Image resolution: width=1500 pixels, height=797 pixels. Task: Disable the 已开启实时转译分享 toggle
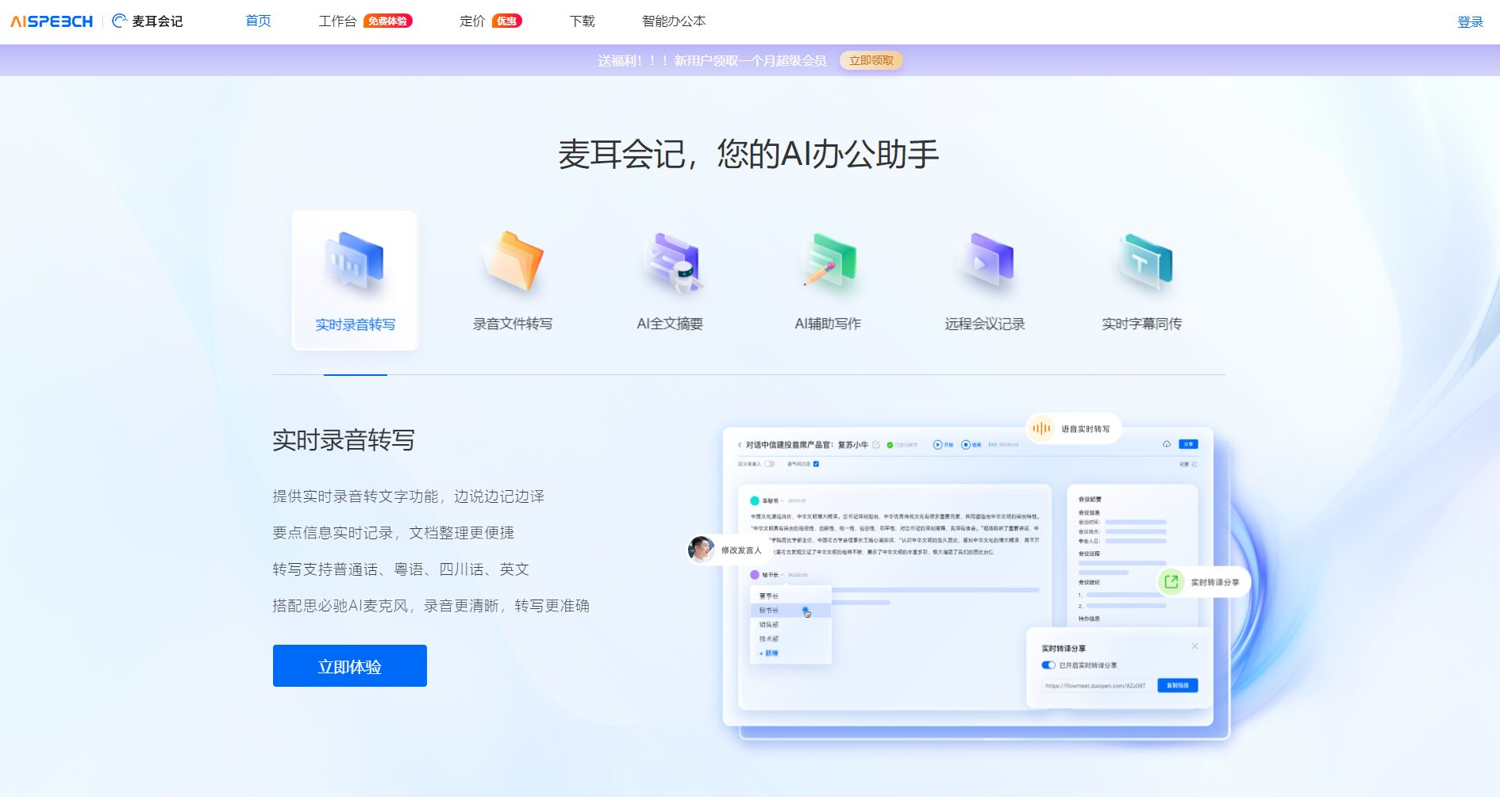(1048, 665)
